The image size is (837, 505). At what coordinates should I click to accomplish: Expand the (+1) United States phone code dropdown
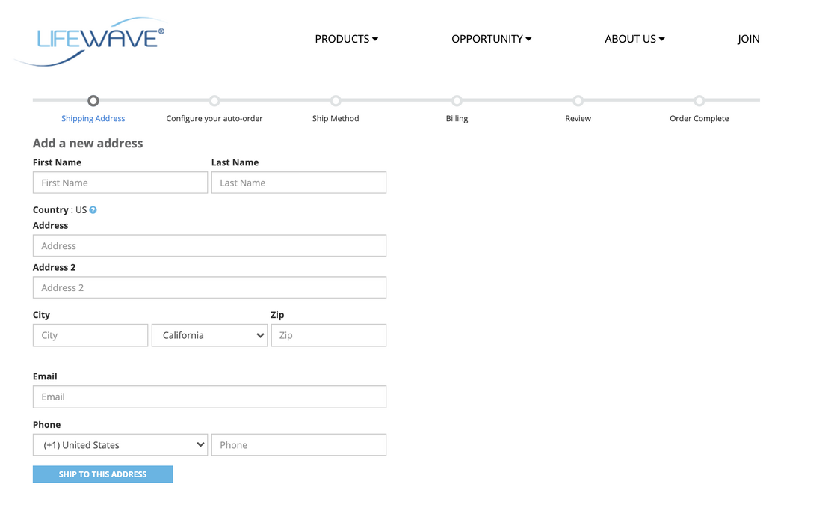pyautogui.click(x=120, y=445)
